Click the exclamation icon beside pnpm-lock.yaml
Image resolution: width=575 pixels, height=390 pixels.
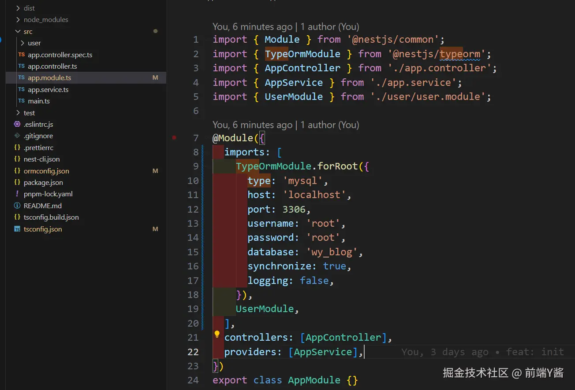17,194
